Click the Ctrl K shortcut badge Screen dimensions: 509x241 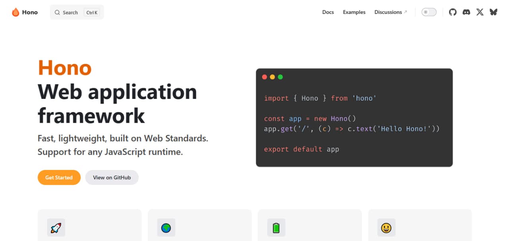[x=92, y=12]
